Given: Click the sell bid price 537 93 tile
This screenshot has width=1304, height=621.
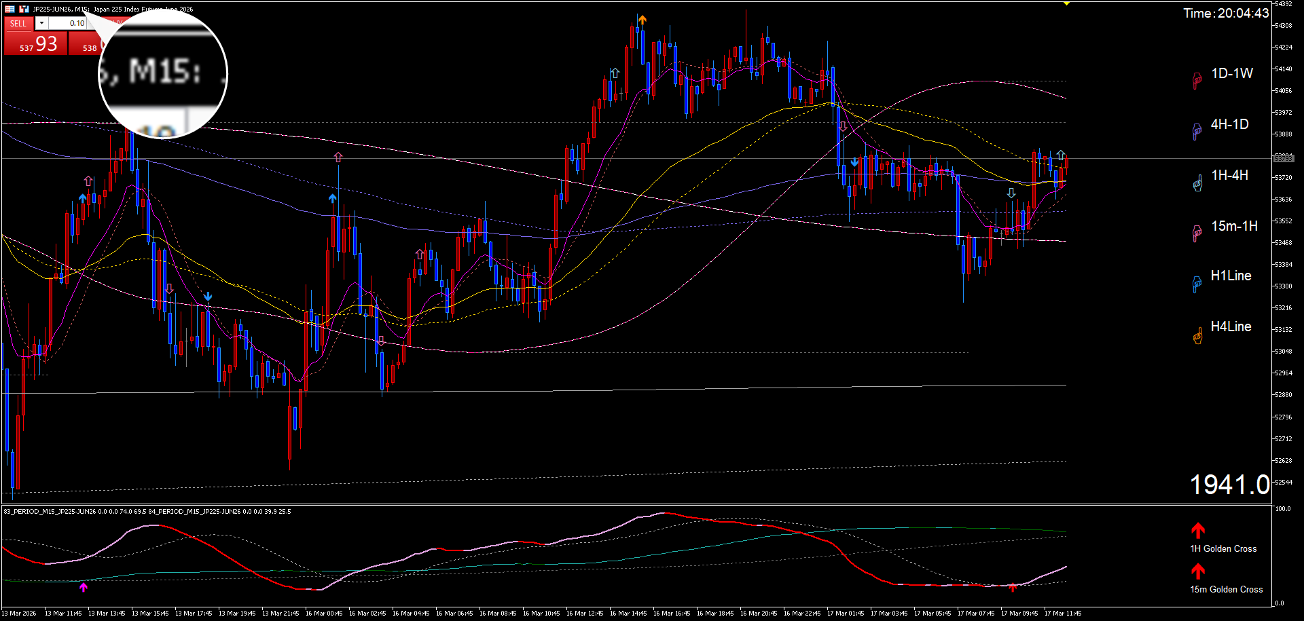Looking at the screenshot, I should click(x=35, y=44).
